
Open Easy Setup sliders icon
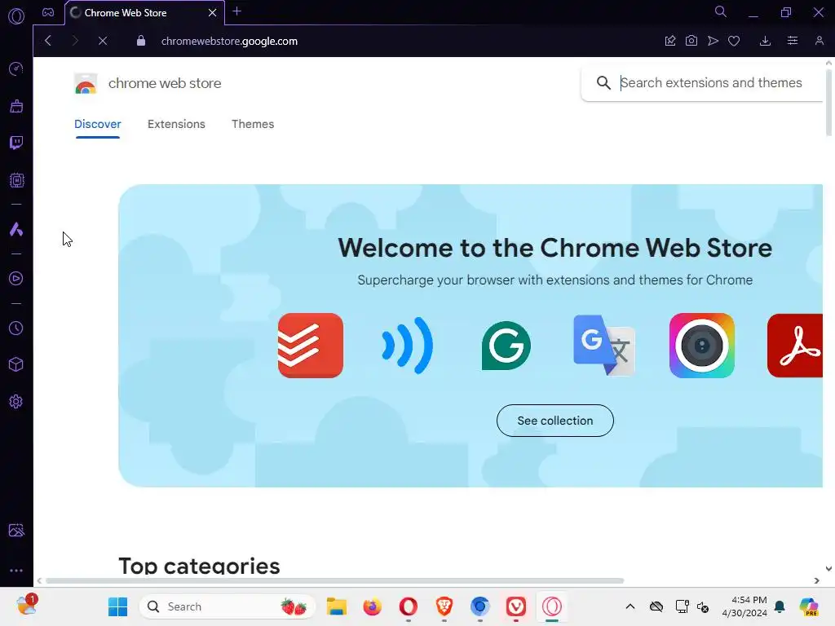(793, 41)
